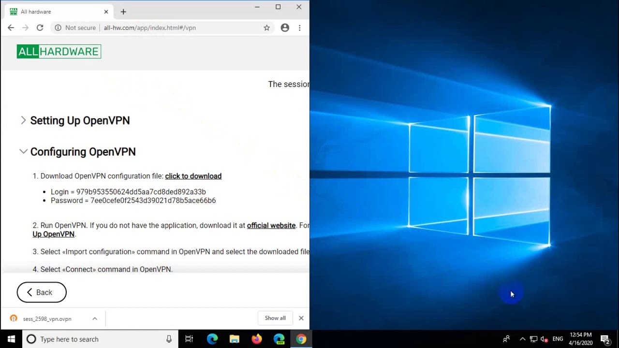The height and width of the screenshot is (348, 619).
Task: Click Show all downloads button
Action: (x=275, y=318)
